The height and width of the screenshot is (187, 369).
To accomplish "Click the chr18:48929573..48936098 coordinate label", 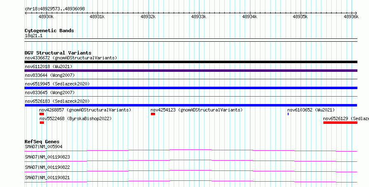I will pyautogui.click(x=55, y=9).
